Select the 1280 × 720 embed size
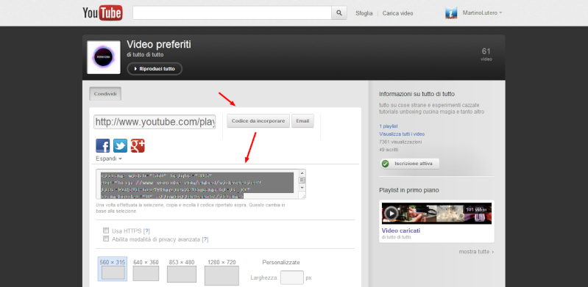This screenshot has height=287, width=588. point(222,272)
